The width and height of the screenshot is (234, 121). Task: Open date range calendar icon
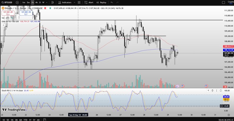(x=44, y=120)
